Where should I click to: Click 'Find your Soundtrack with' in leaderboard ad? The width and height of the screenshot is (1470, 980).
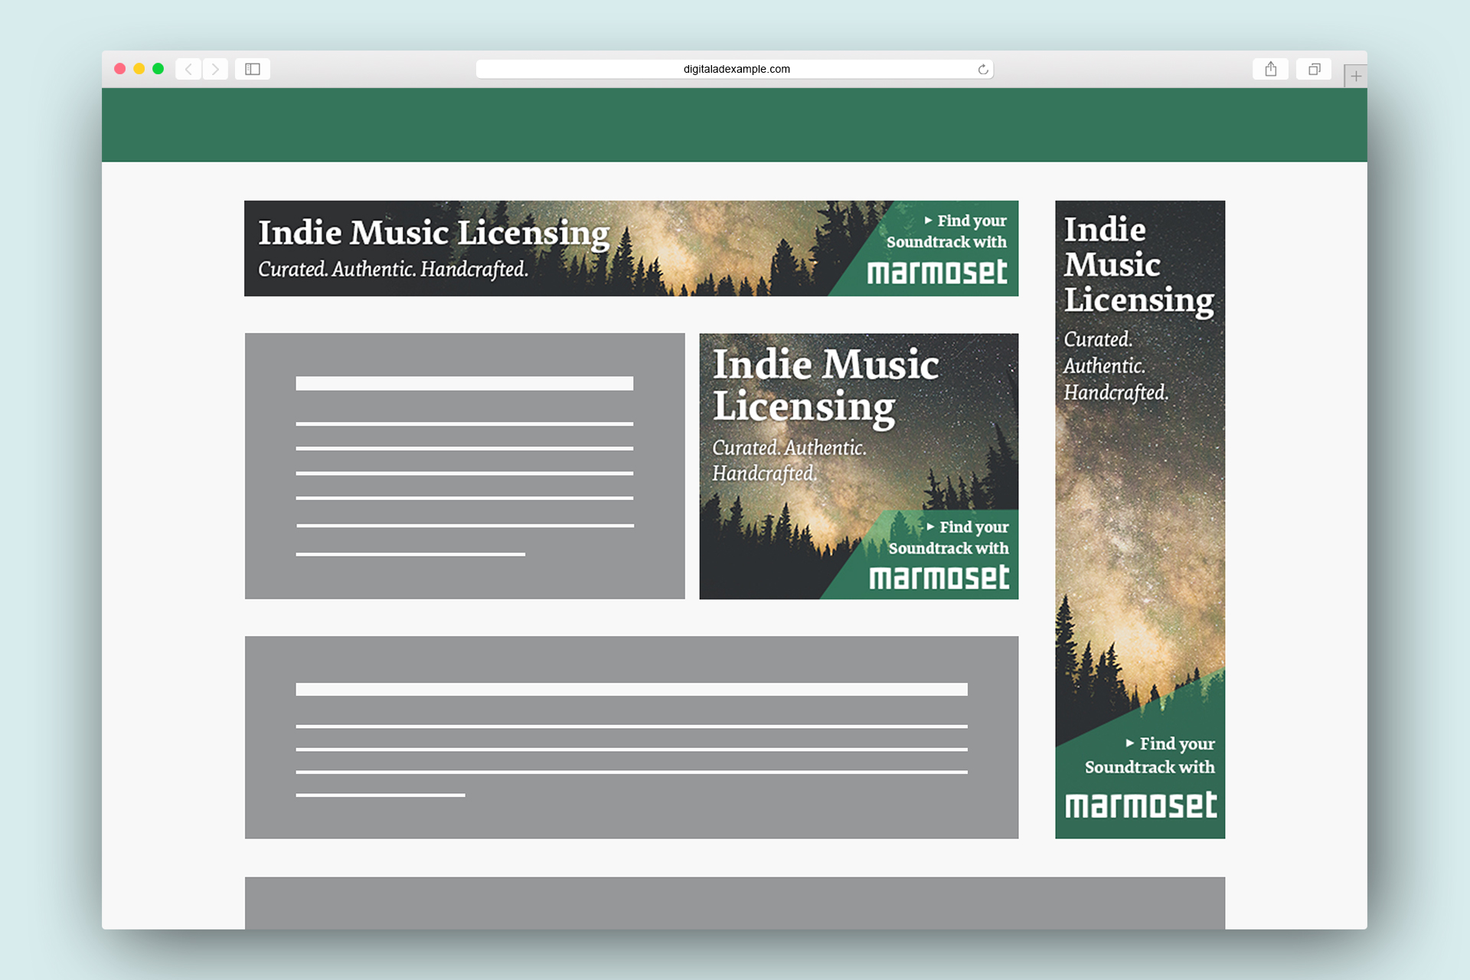[x=947, y=231]
